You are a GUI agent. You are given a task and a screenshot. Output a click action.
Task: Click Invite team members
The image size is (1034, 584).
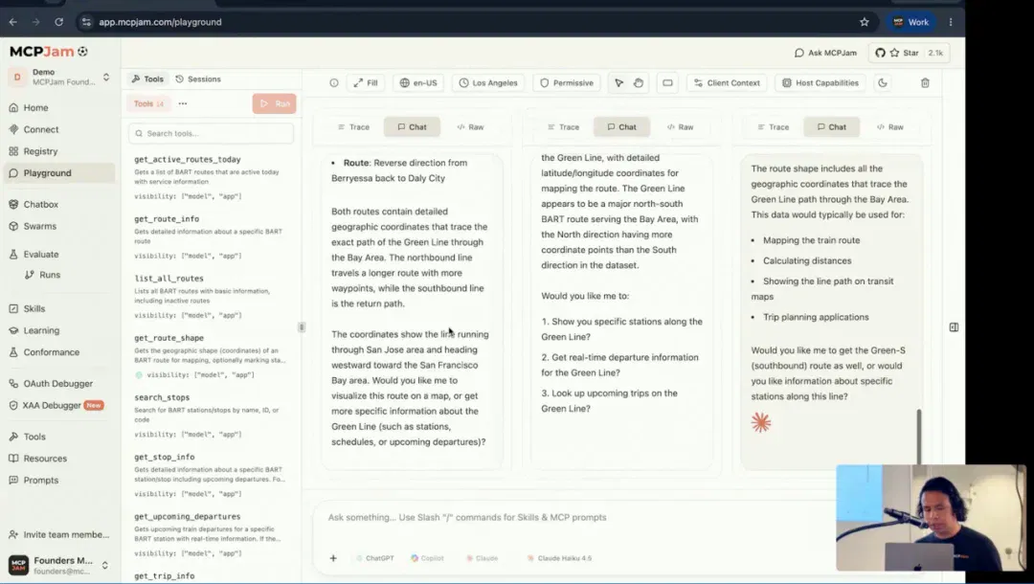(x=59, y=534)
